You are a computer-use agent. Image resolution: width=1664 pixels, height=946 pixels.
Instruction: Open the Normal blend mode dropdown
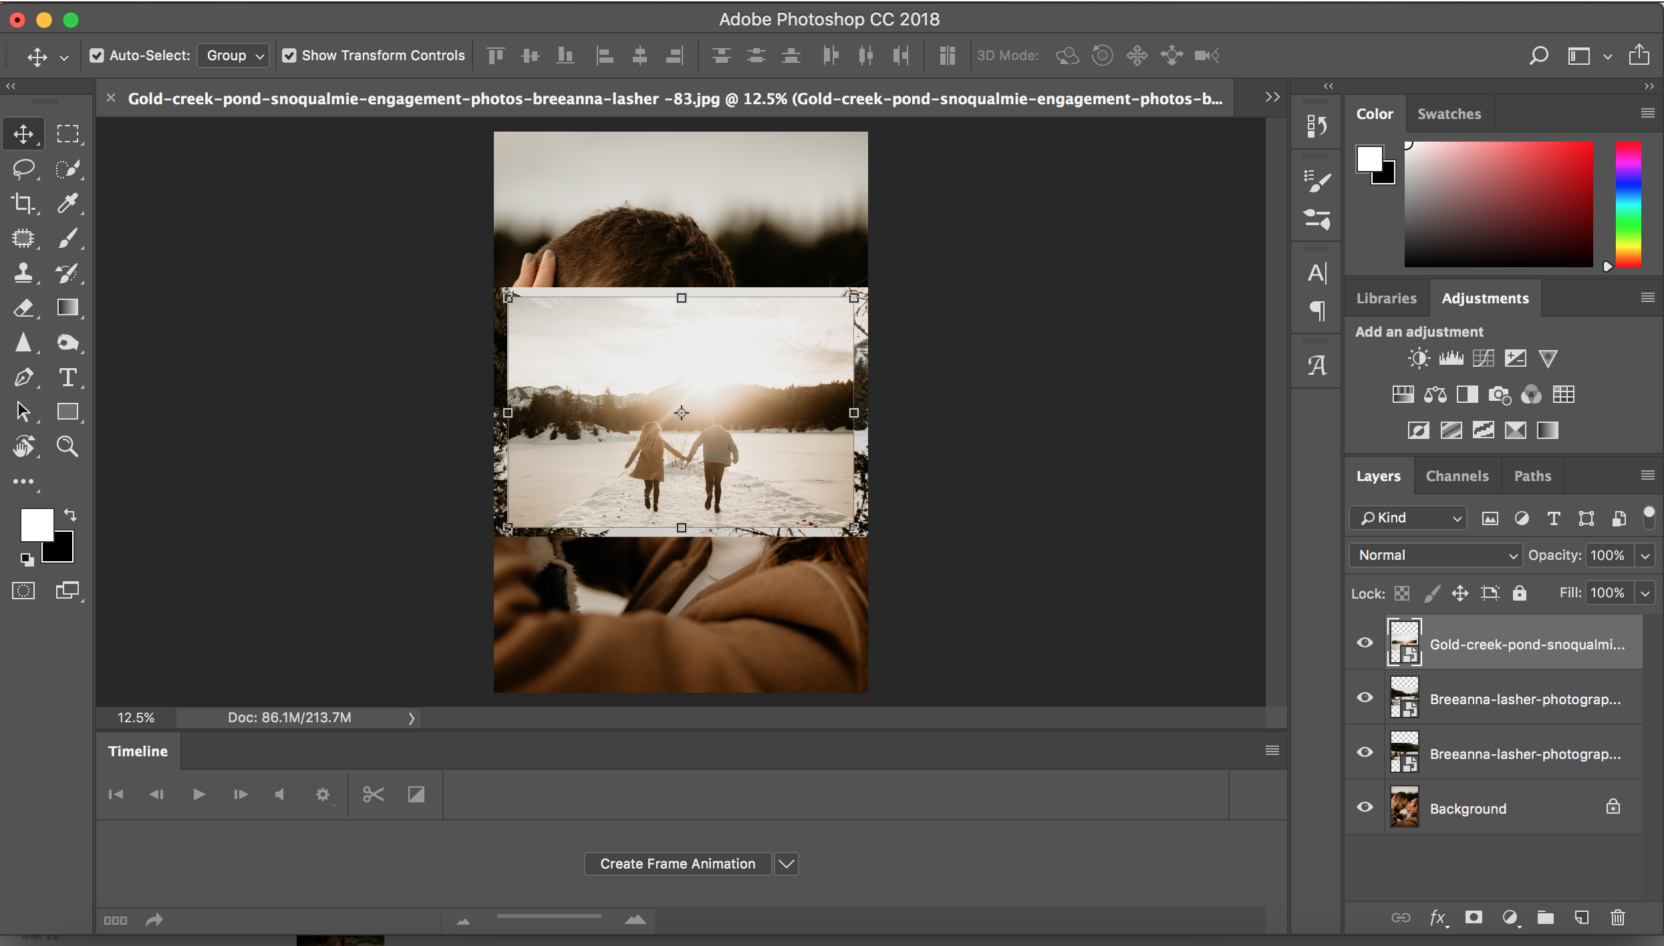coord(1435,555)
